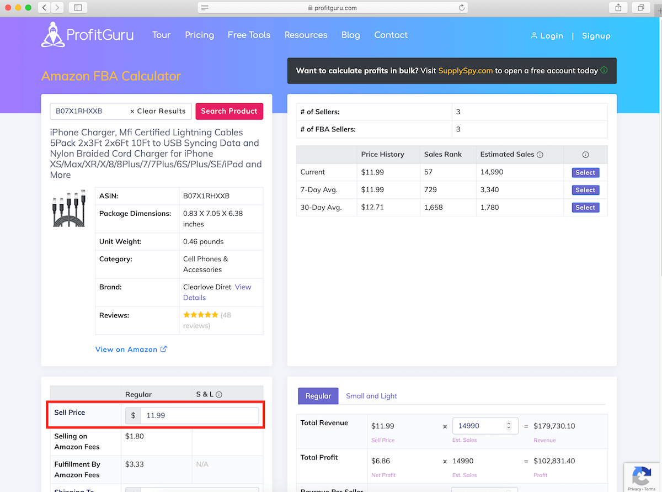Click the $102,831.40 profit value
The height and width of the screenshot is (492, 662).
click(x=554, y=461)
